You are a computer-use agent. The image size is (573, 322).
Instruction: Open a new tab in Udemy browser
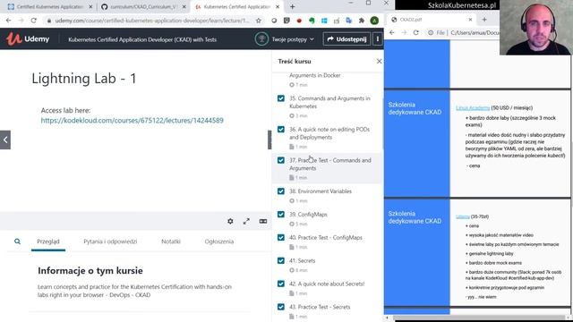292,6
